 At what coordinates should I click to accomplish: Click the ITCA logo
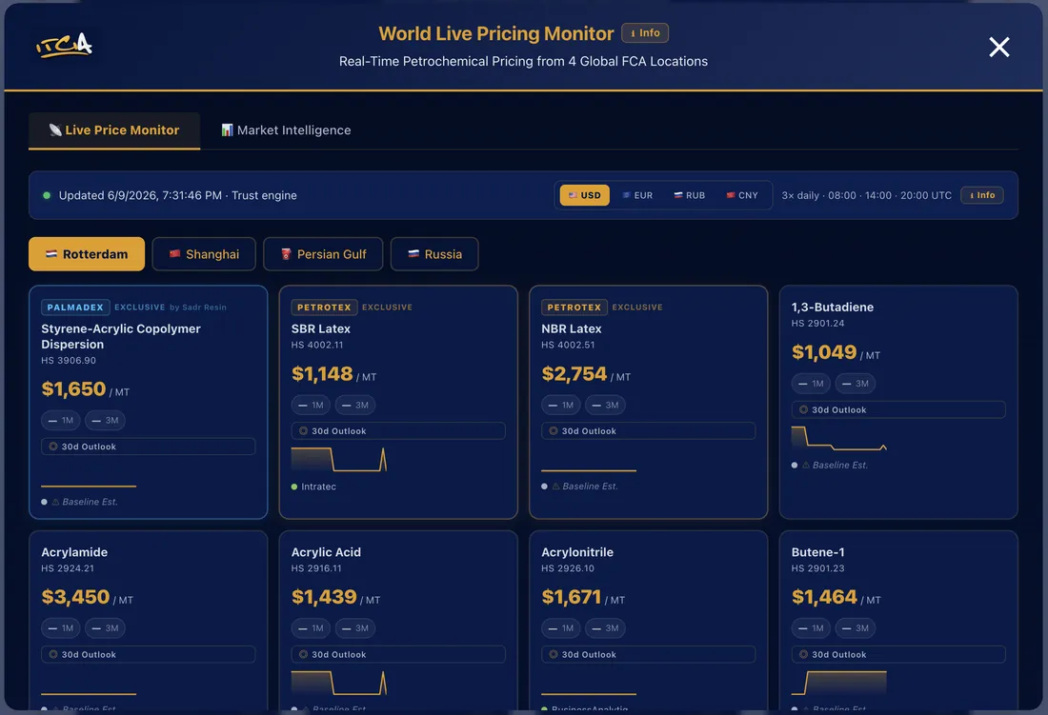click(x=64, y=46)
